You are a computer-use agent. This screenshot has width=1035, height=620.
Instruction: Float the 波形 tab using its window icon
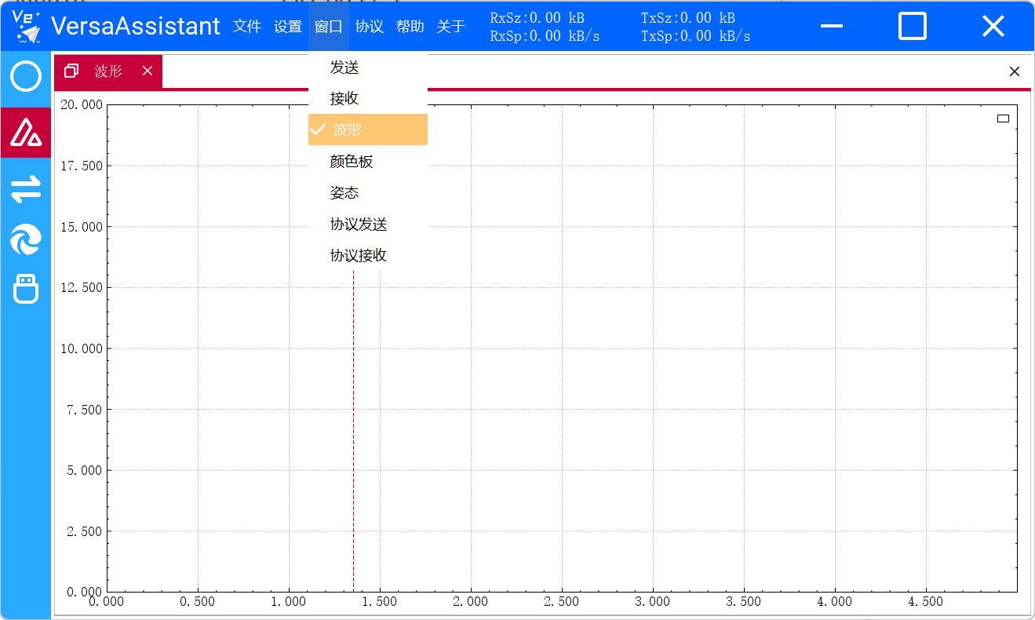[71, 71]
